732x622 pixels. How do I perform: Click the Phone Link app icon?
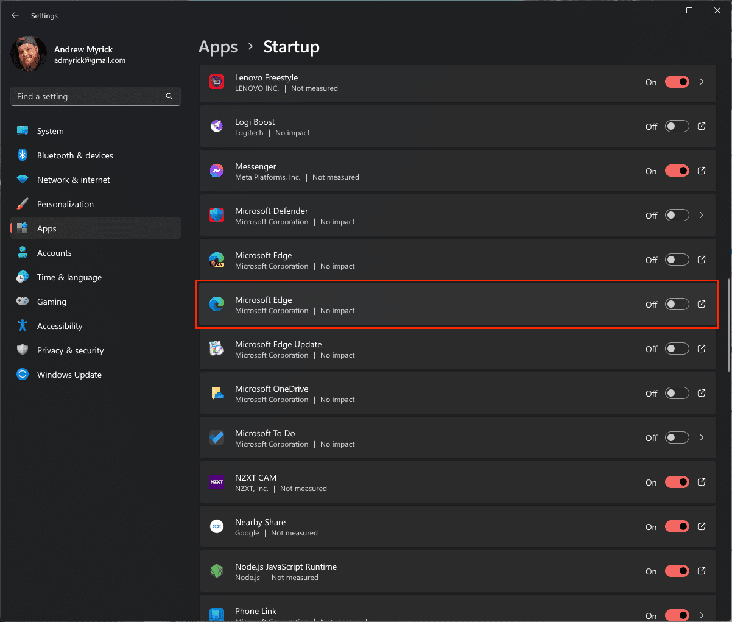pyautogui.click(x=217, y=614)
